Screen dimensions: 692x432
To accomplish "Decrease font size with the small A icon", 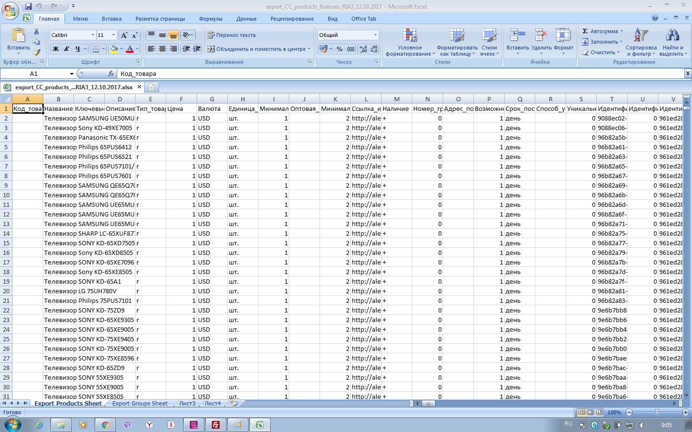I will pyautogui.click(x=135, y=35).
